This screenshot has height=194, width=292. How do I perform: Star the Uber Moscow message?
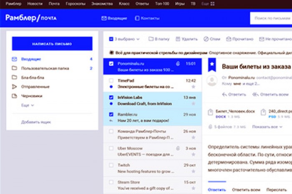(x=194, y=154)
